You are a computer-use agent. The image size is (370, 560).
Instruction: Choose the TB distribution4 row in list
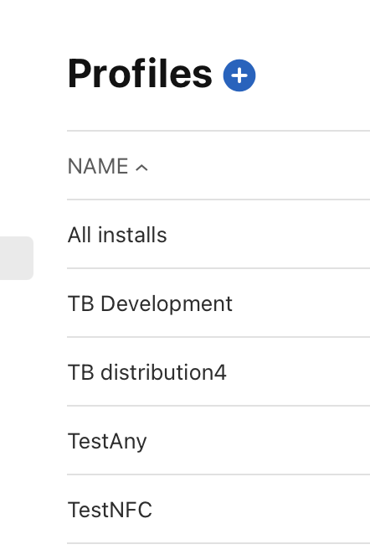click(x=218, y=371)
